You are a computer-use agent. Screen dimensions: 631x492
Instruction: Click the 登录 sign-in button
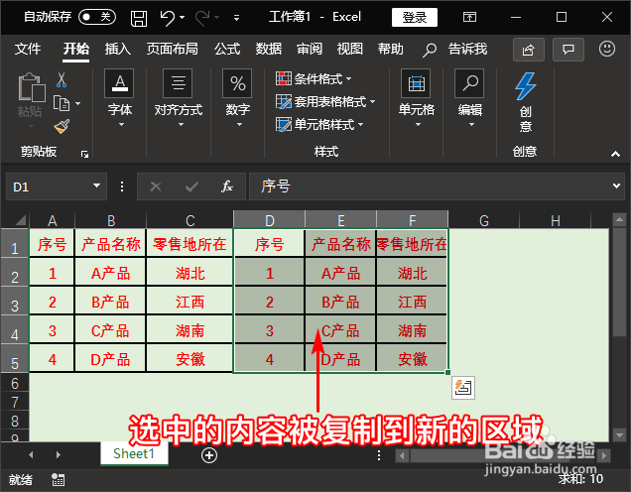[415, 17]
